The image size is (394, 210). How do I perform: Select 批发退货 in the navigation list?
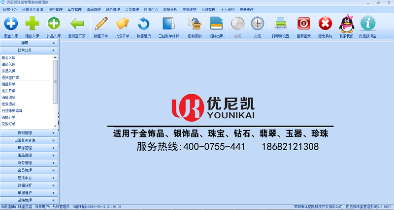click(x=8, y=104)
